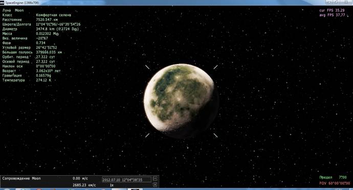The width and height of the screenshot is (353, 190).
Task: Click the active SpaceEngine taskbar button
Action: [x=135, y=189]
